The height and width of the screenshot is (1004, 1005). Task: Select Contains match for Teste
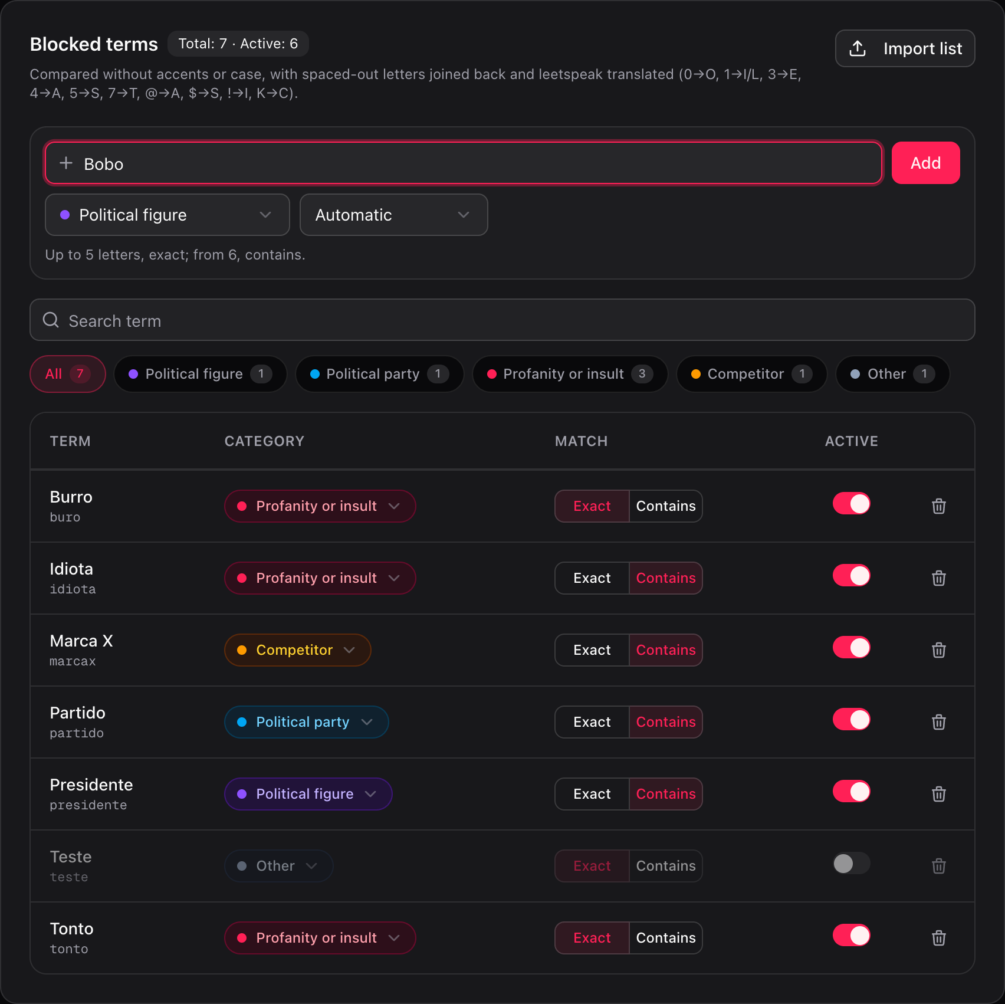point(666,866)
